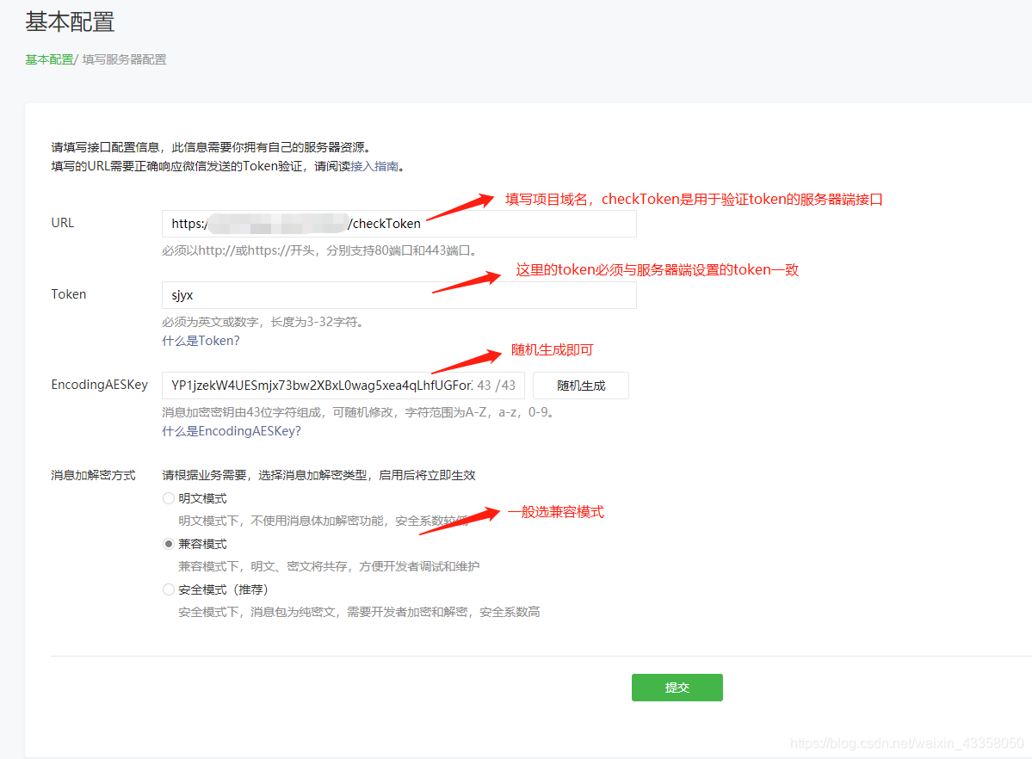Click the red 一般选兼容模式 annotation text
The width and height of the screenshot is (1032, 759).
coord(555,512)
